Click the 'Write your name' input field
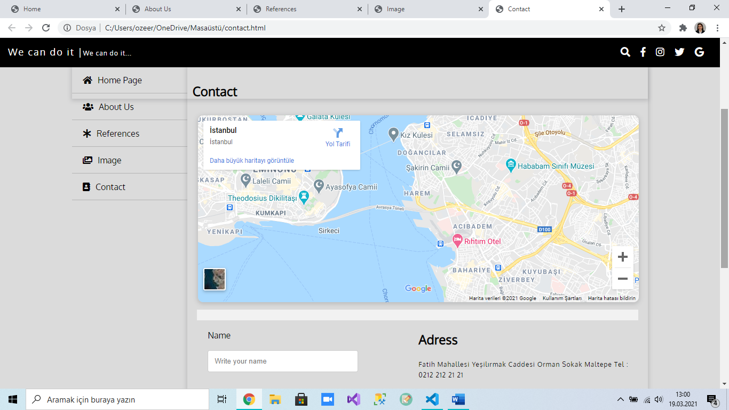Image resolution: width=729 pixels, height=410 pixels. (282, 361)
